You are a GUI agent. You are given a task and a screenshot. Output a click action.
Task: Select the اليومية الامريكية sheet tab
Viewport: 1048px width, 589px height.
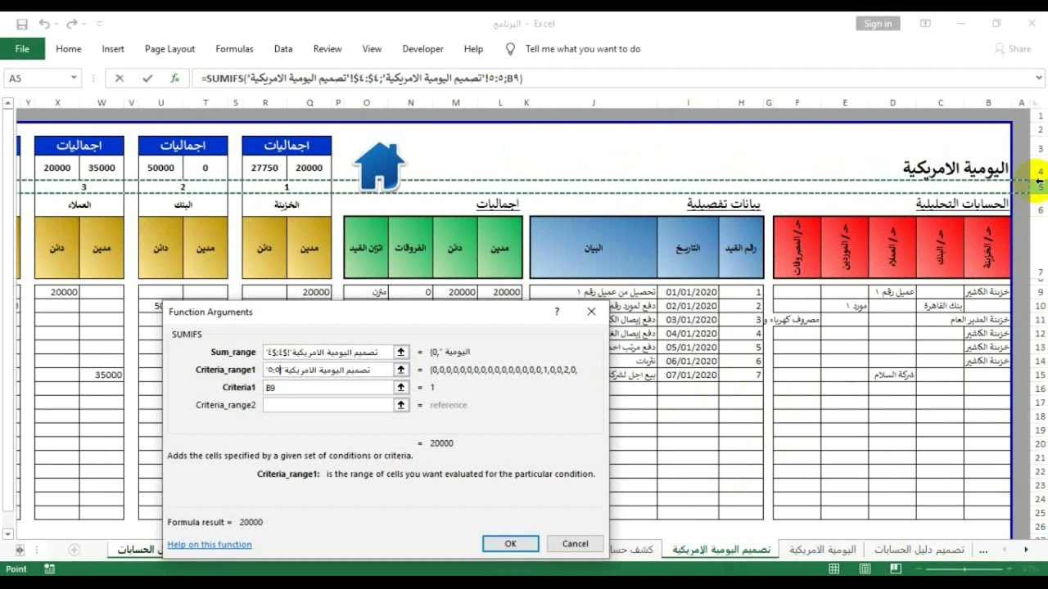[821, 550]
